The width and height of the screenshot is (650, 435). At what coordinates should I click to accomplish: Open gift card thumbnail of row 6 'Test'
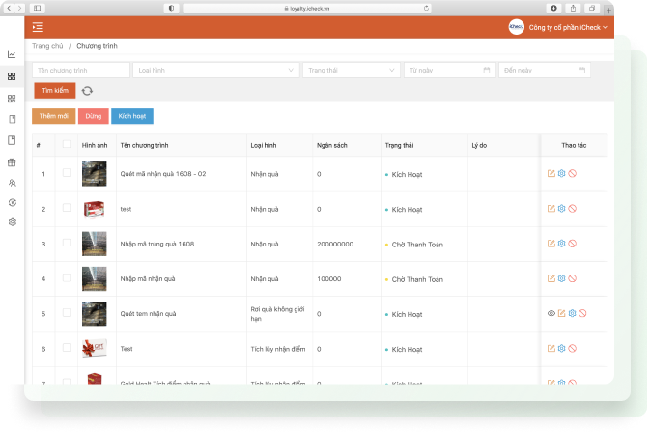pos(94,348)
